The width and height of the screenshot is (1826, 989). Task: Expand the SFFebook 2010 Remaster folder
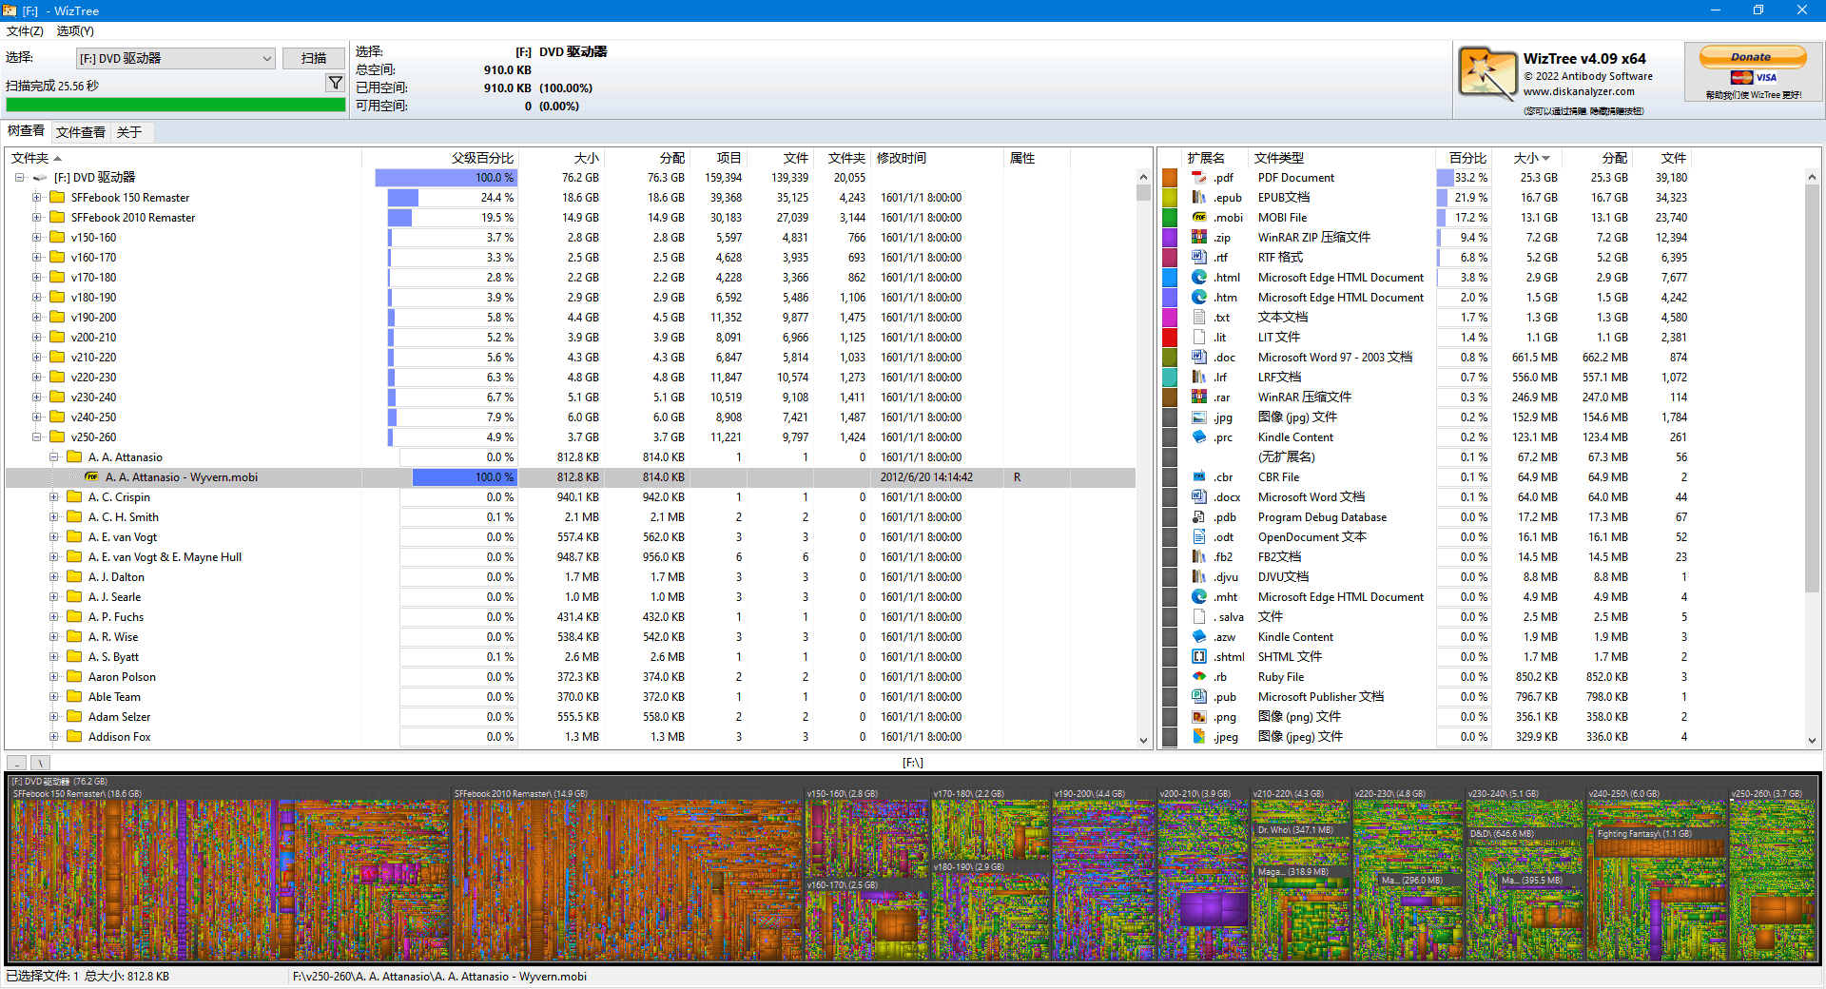point(36,218)
